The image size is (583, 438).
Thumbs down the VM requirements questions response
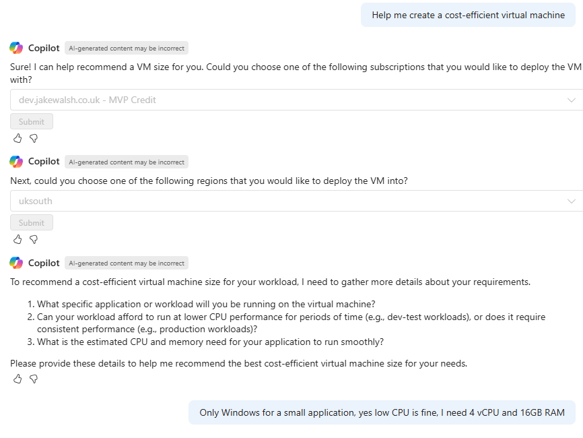click(x=34, y=379)
